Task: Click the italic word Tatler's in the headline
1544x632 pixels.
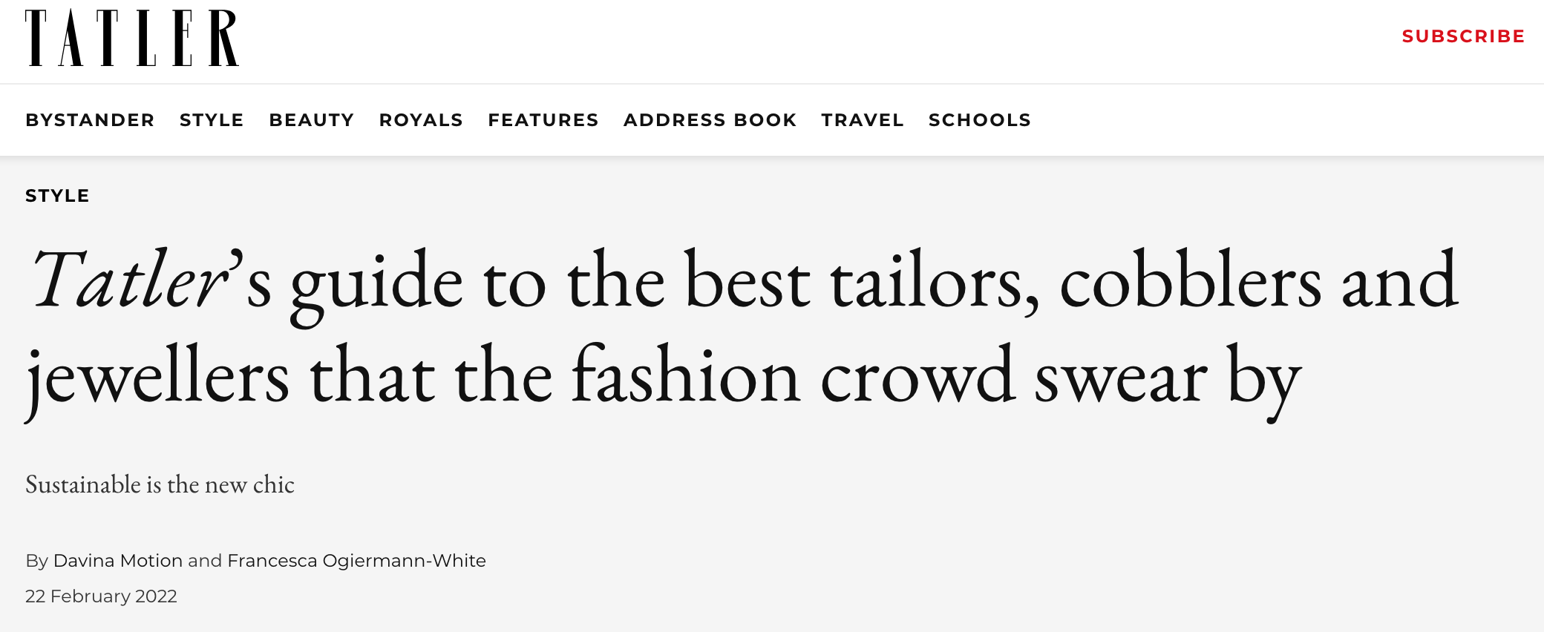Action: click(x=150, y=279)
